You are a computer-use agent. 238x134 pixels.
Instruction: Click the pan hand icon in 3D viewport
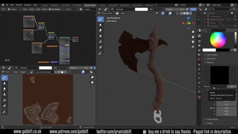[x=193, y=37]
